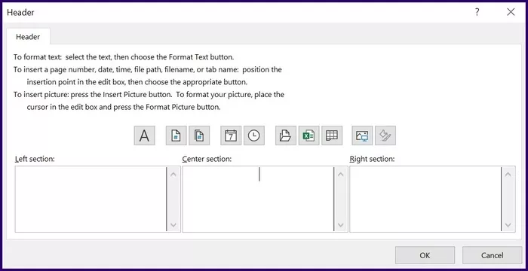Confirm with the OK button
528x271 pixels.
click(425, 255)
